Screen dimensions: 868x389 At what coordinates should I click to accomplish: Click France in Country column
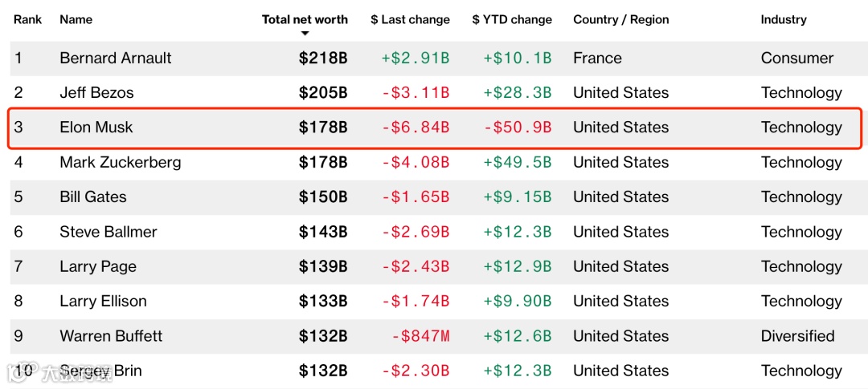[597, 58]
